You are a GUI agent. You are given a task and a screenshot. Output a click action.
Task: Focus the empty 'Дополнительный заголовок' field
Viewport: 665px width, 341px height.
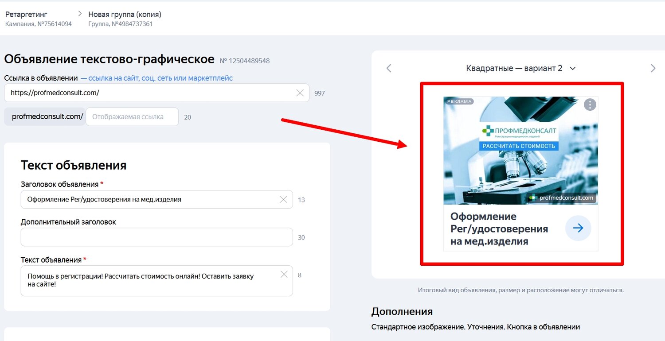point(156,237)
